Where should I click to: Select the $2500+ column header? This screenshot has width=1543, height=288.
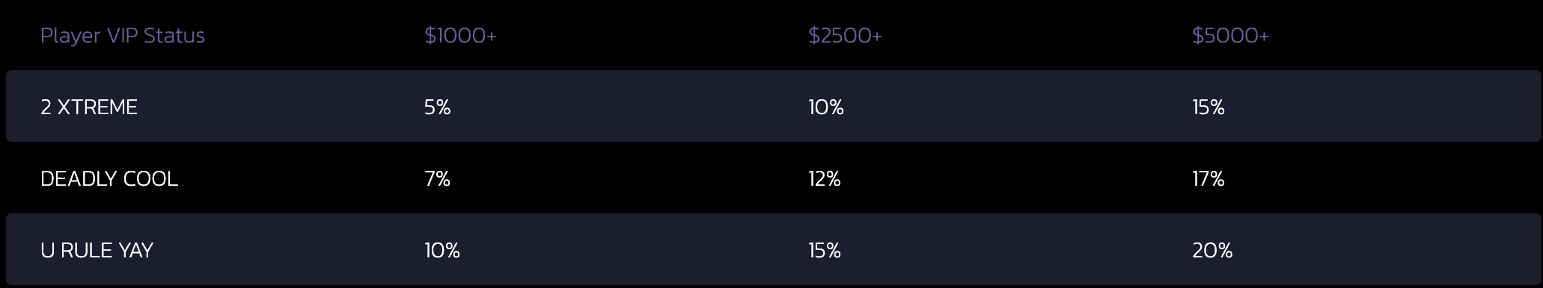click(x=845, y=36)
